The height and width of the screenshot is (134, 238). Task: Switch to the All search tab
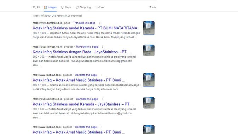pos(36,7)
